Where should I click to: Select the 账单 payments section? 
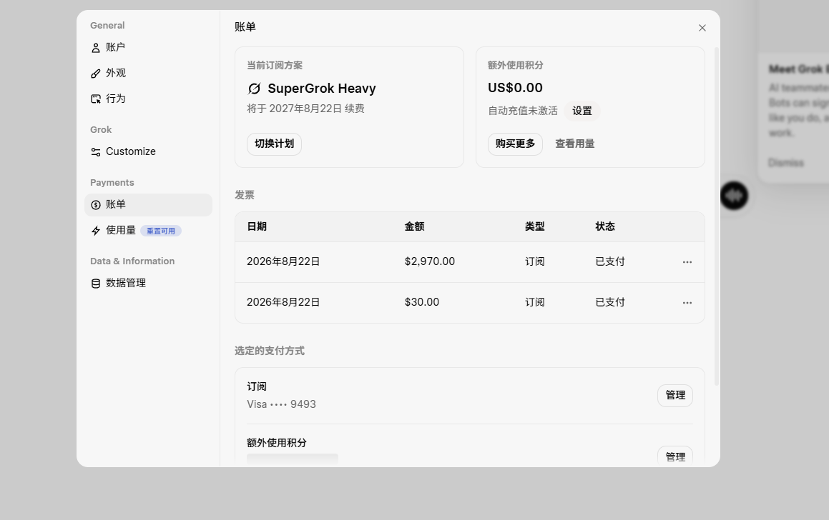click(148, 205)
